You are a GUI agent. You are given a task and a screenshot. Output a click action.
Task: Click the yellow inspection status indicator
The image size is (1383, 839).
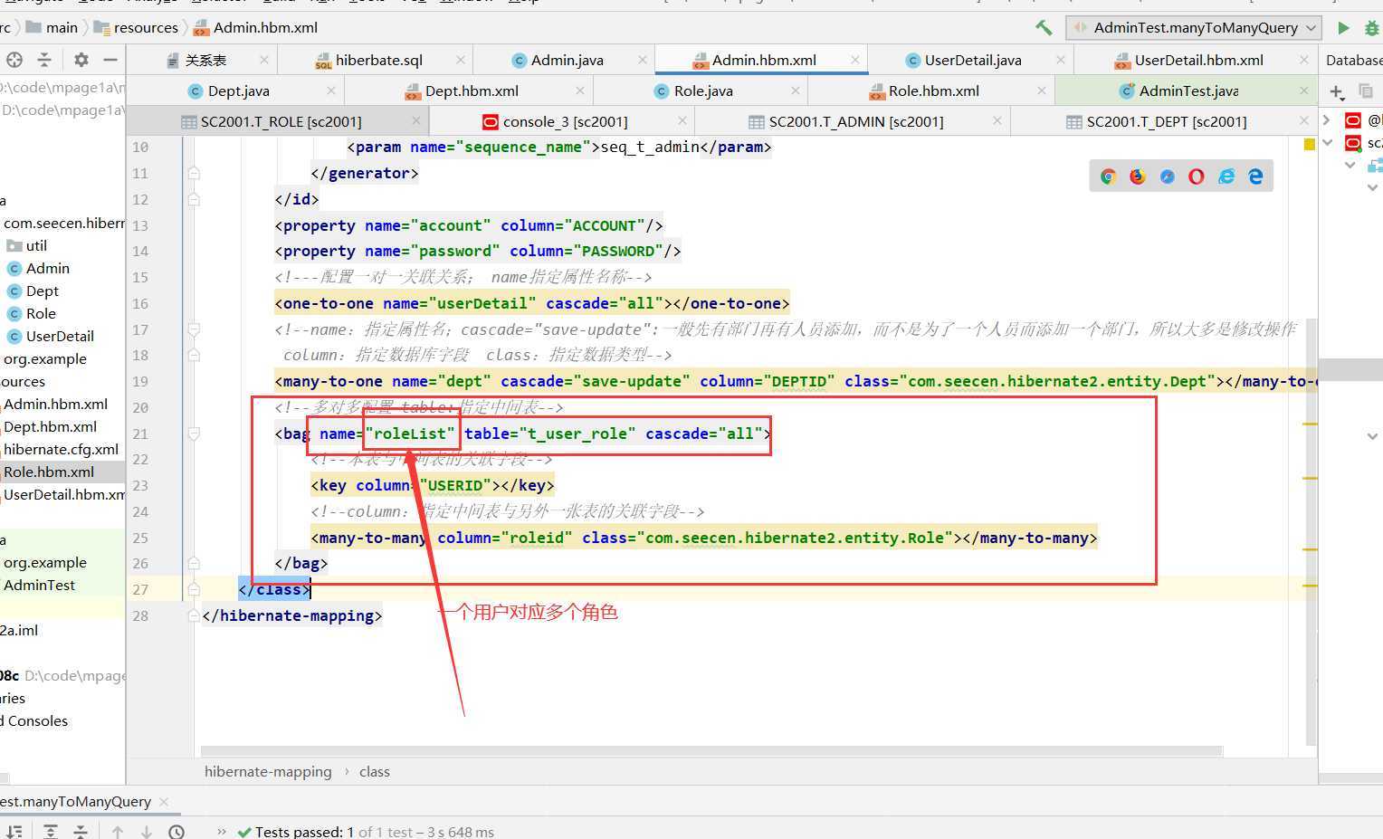(1309, 145)
